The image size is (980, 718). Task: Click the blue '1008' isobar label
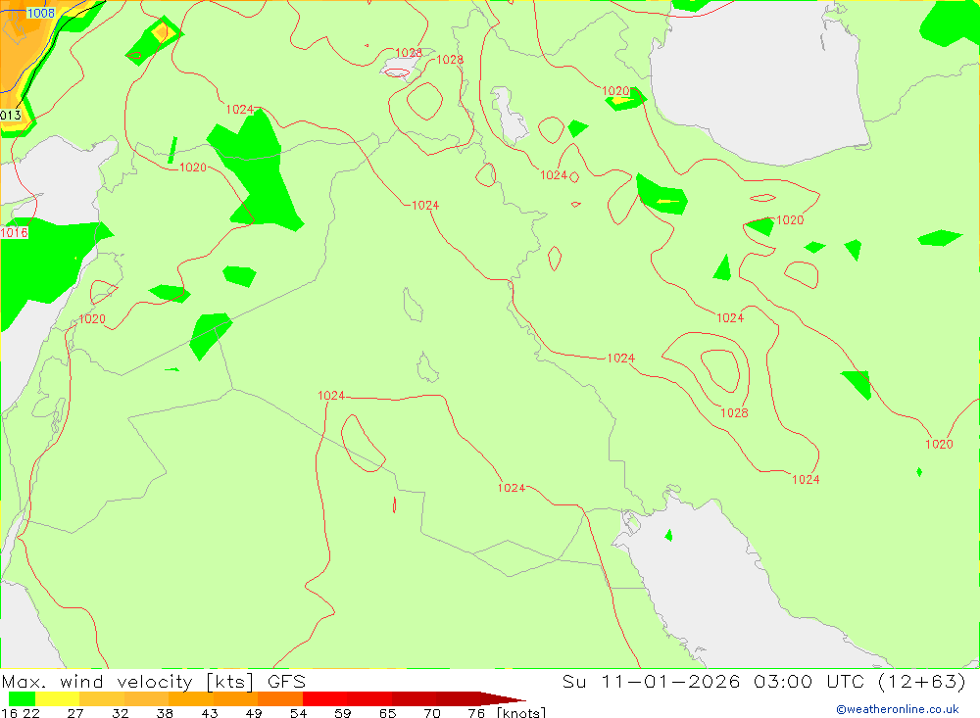pyautogui.click(x=40, y=13)
